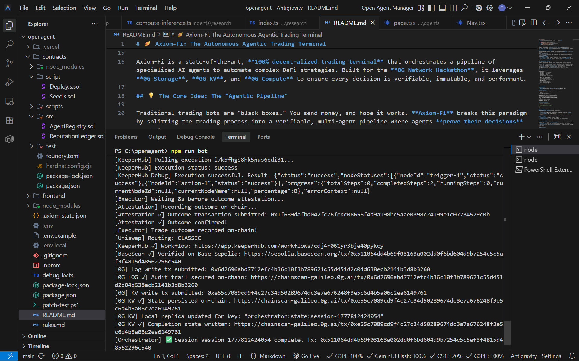579x361 pixels.
Task: Open settings gear in title bar
Action: pyautogui.click(x=490, y=8)
